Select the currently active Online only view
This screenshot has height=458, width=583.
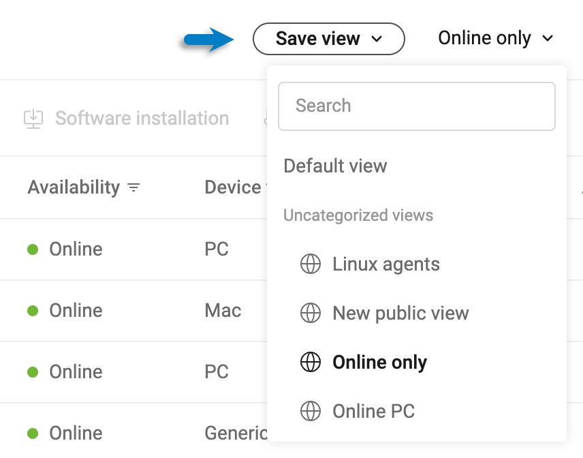(x=379, y=362)
